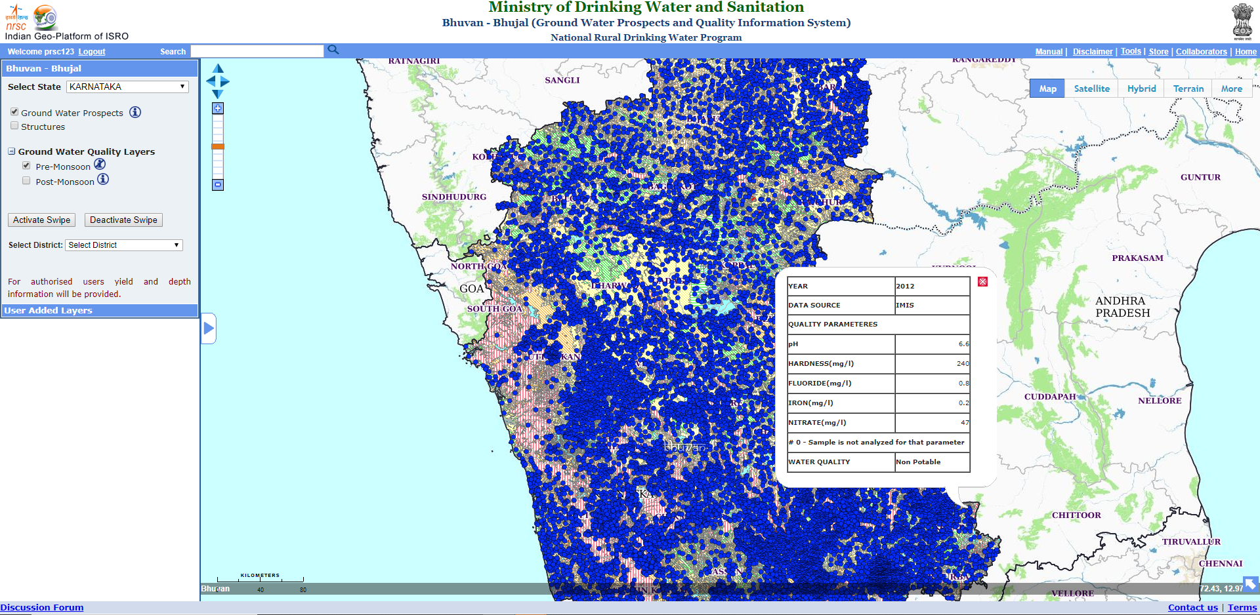The height and width of the screenshot is (615, 1260).
Task: Open the Select District dropdown
Action: [x=124, y=245]
